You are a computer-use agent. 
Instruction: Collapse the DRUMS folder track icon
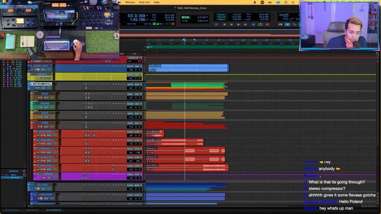coord(32,103)
